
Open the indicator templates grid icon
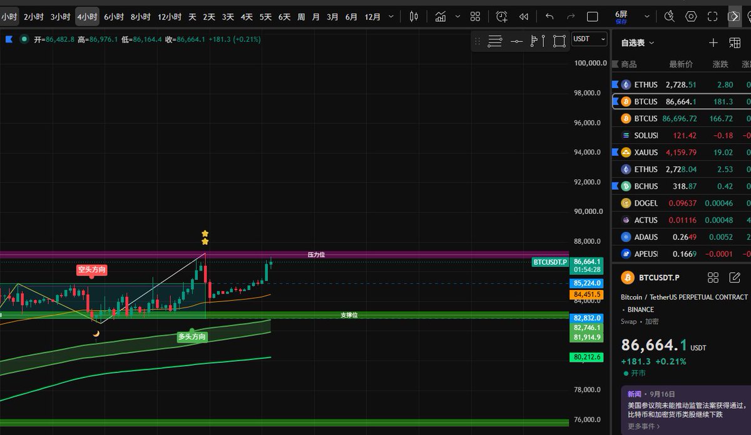tap(476, 17)
